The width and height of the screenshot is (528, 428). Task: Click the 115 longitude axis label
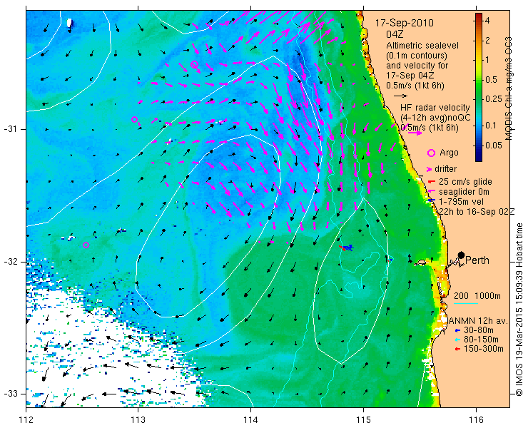pyautogui.click(x=363, y=419)
